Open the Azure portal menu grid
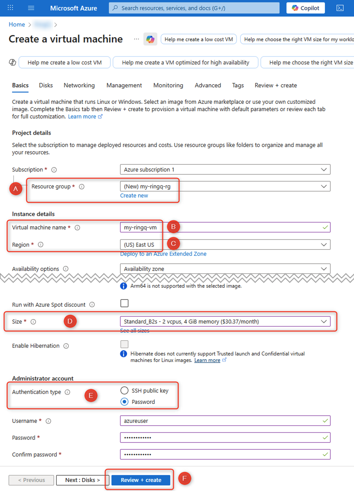The height and width of the screenshot is (491, 354). point(10,8)
